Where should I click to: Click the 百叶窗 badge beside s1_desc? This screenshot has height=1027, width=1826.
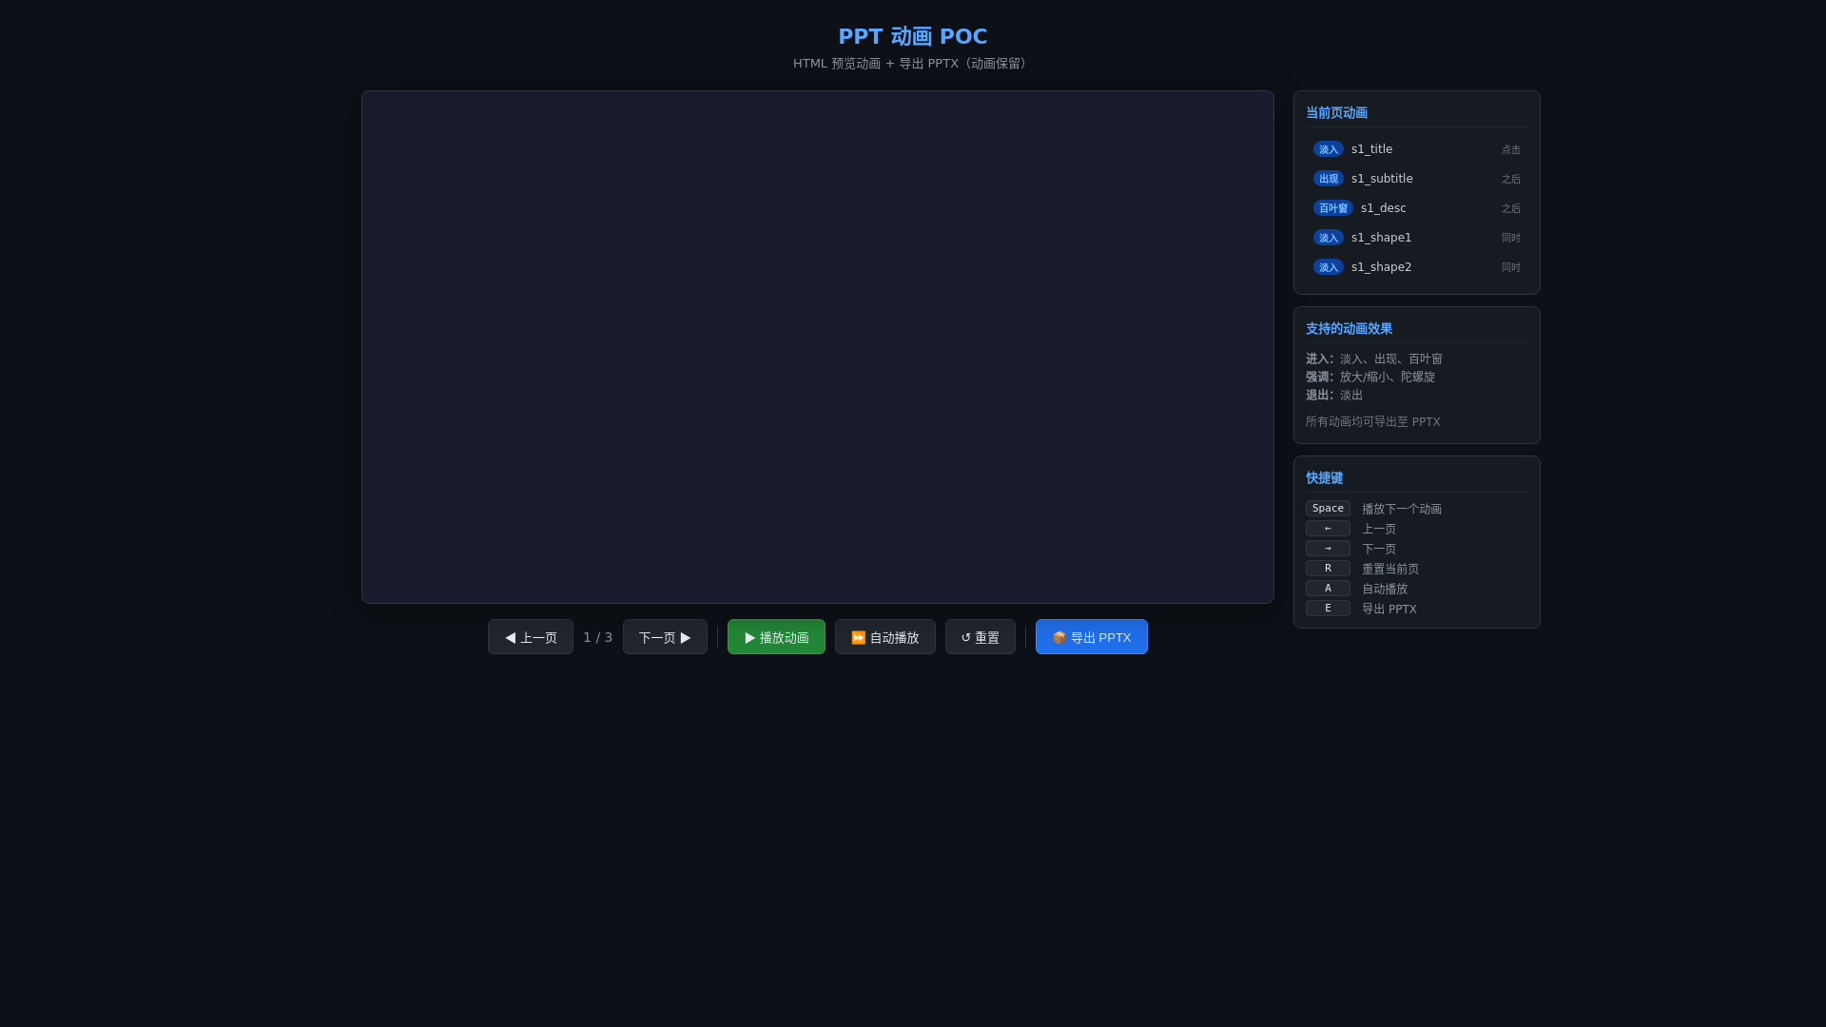click(x=1333, y=208)
